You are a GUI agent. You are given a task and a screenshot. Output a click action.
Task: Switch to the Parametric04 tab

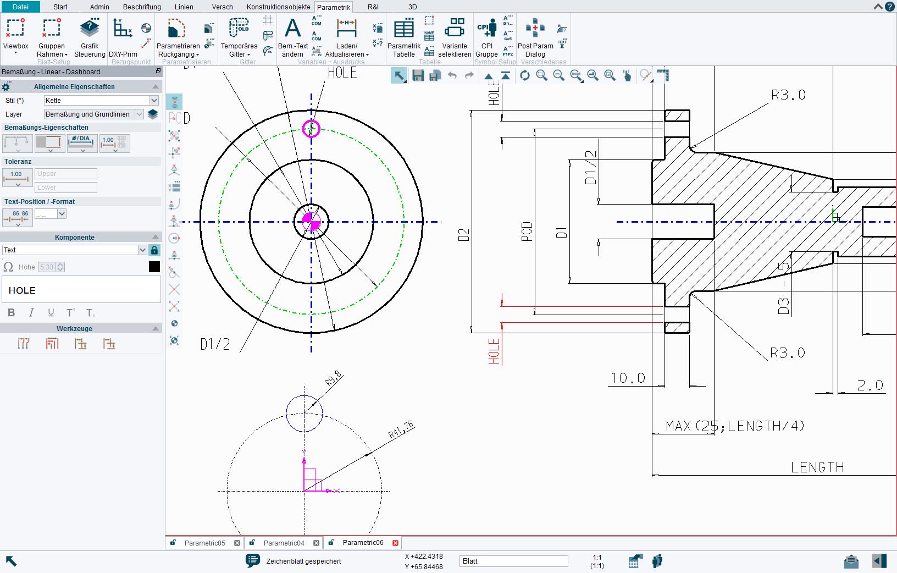tap(284, 543)
